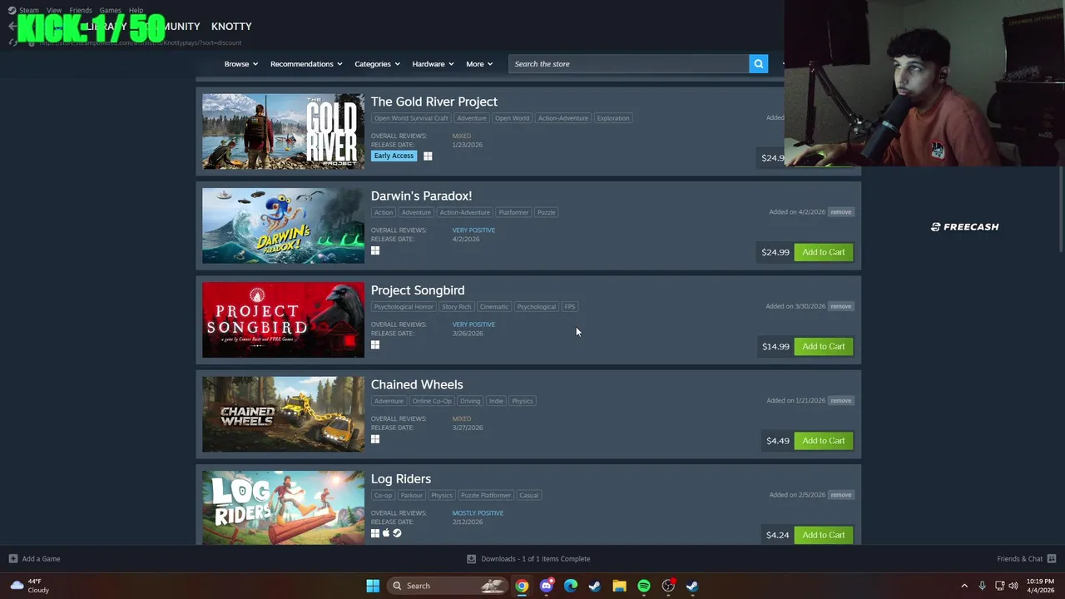Open the Darwin's Paradox! title link
1065x599 pixels.
421,196
